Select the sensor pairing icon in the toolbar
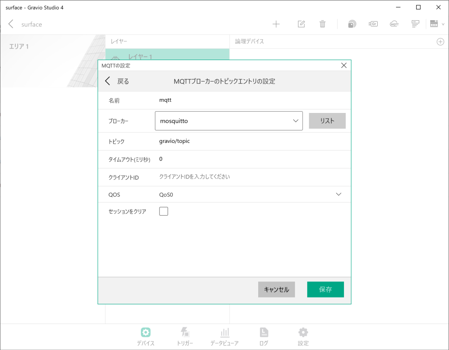 pos(352,23)
